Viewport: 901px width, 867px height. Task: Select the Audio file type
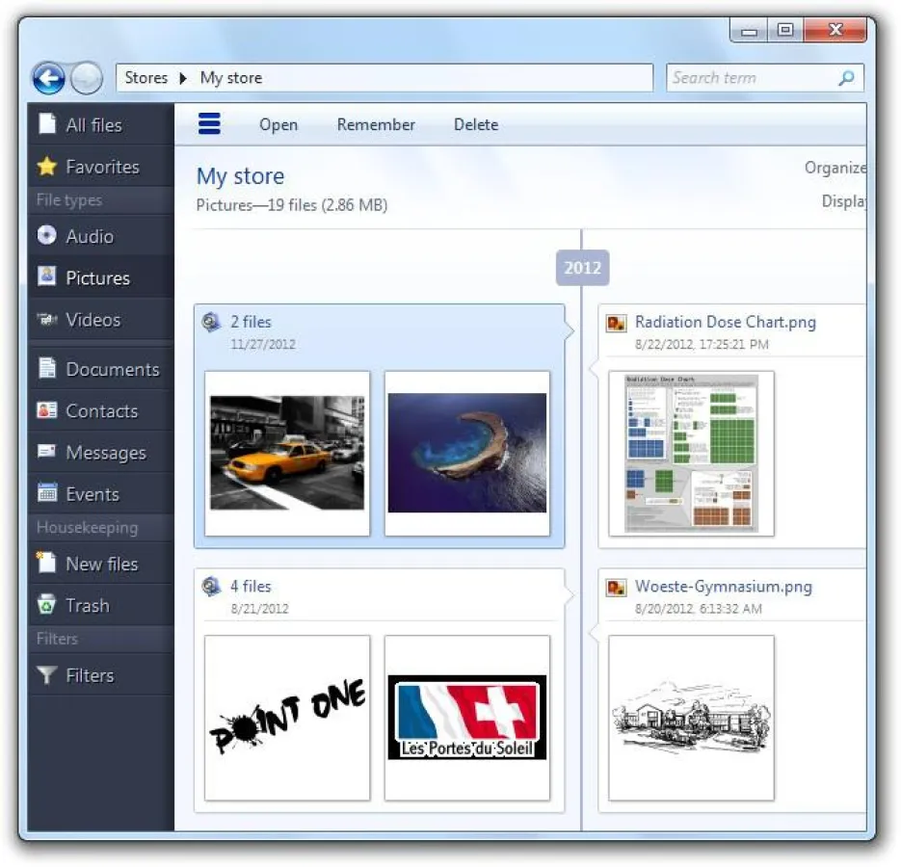pos(89,236)
